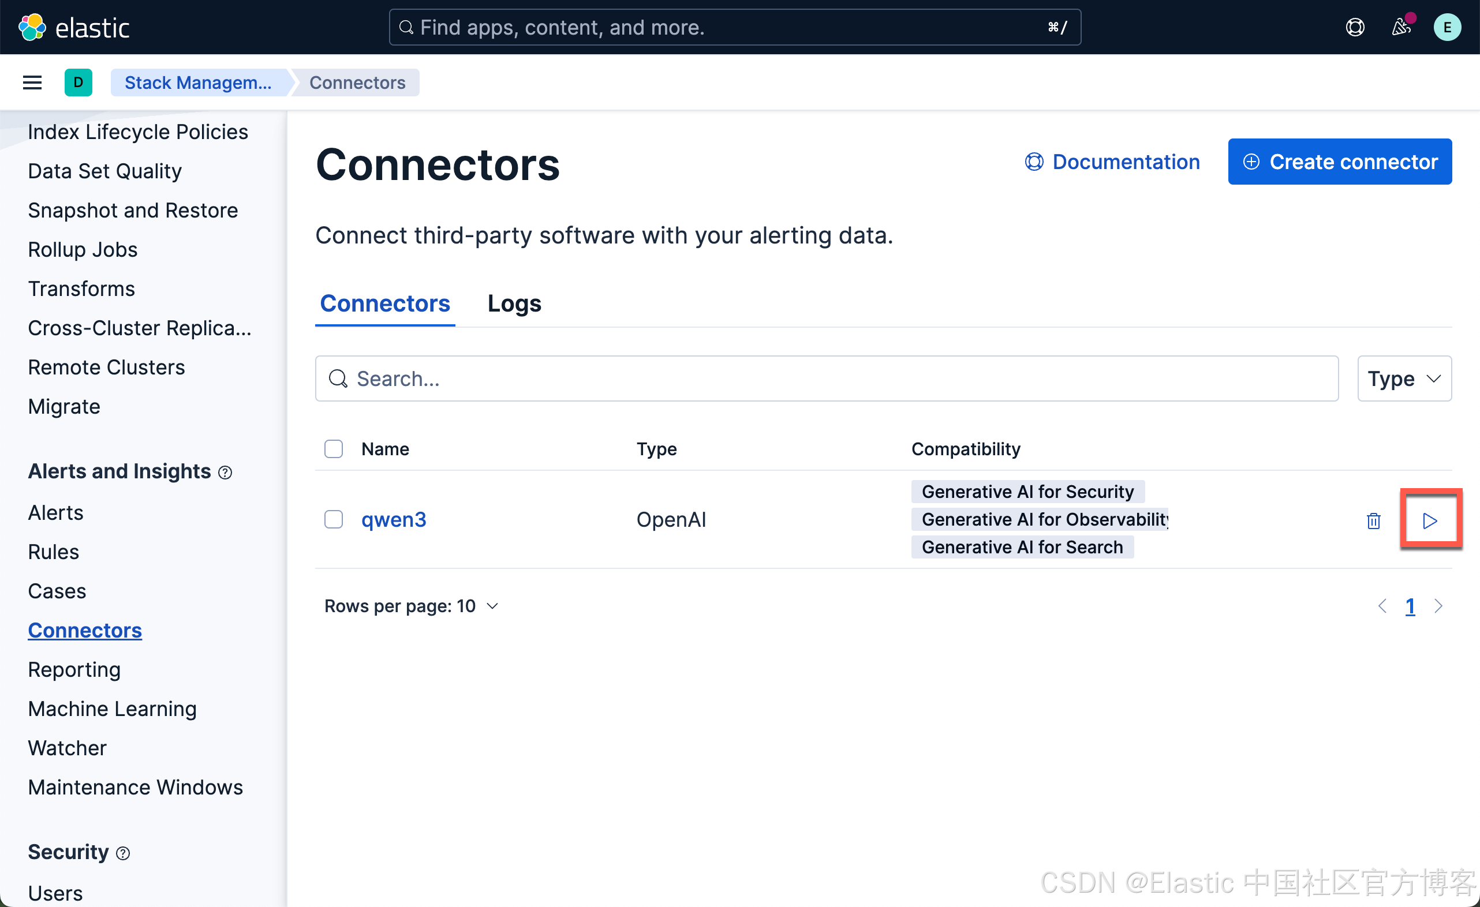Viewport: 1480px width, 907px height.
Task: Open the Type filter dropdown
Action: pyautogui.click(x=1404, y=378)
